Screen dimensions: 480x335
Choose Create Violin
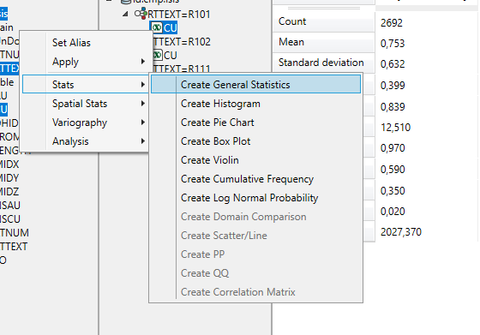click(x=255, y=160)
